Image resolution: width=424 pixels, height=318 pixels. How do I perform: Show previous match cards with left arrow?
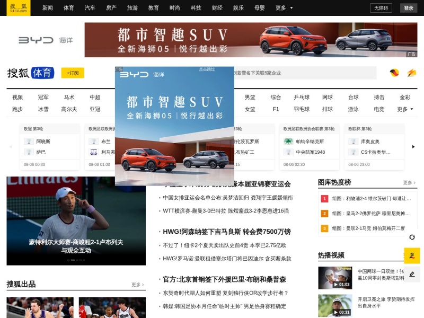(11, 147)
